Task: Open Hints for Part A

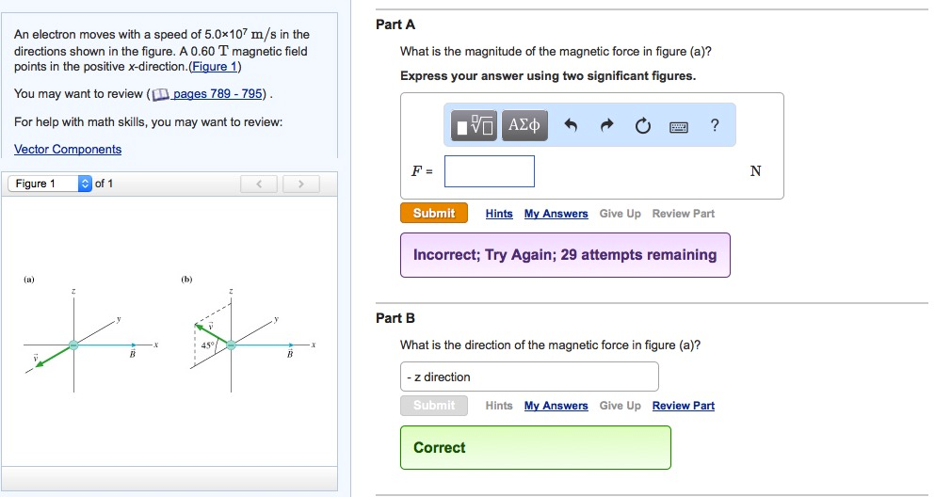Action: (x=499, y=214)
